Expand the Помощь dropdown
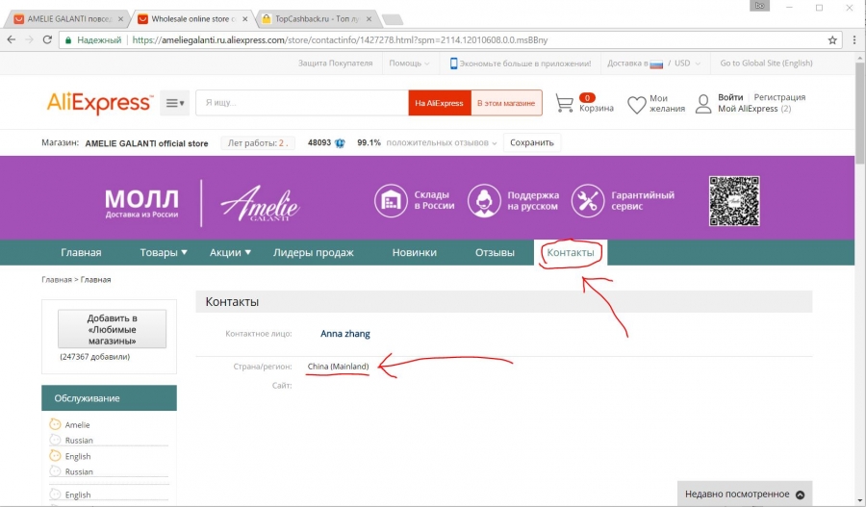 tap(409, 63)
